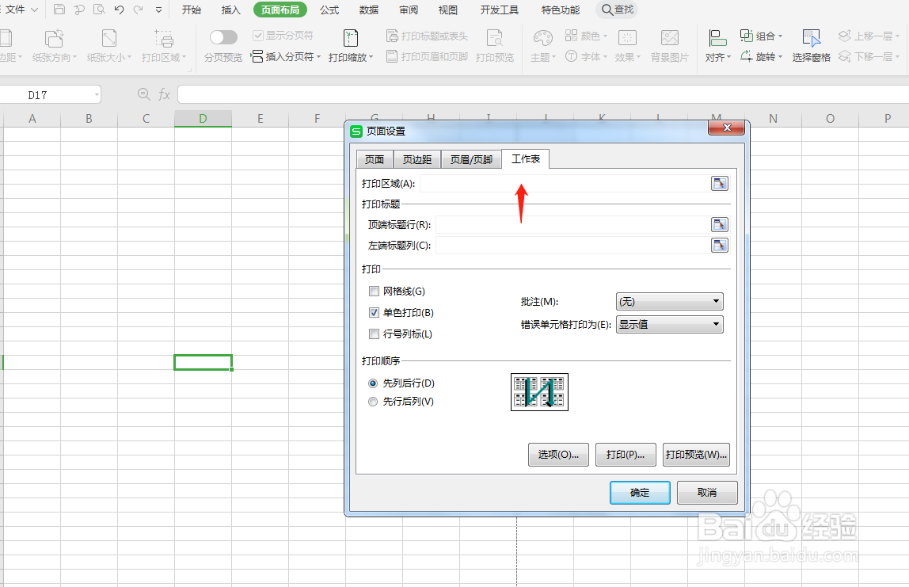This screenshot has width=909, height=587.
Task: Uncheck 单色打印 option
Action: point(374,312)
